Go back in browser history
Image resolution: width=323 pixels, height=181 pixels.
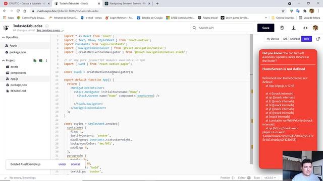click(5, 11)
